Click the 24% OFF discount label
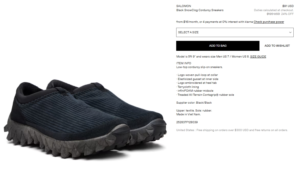Viewport: 296px width, 169px height. pos(287,14)
